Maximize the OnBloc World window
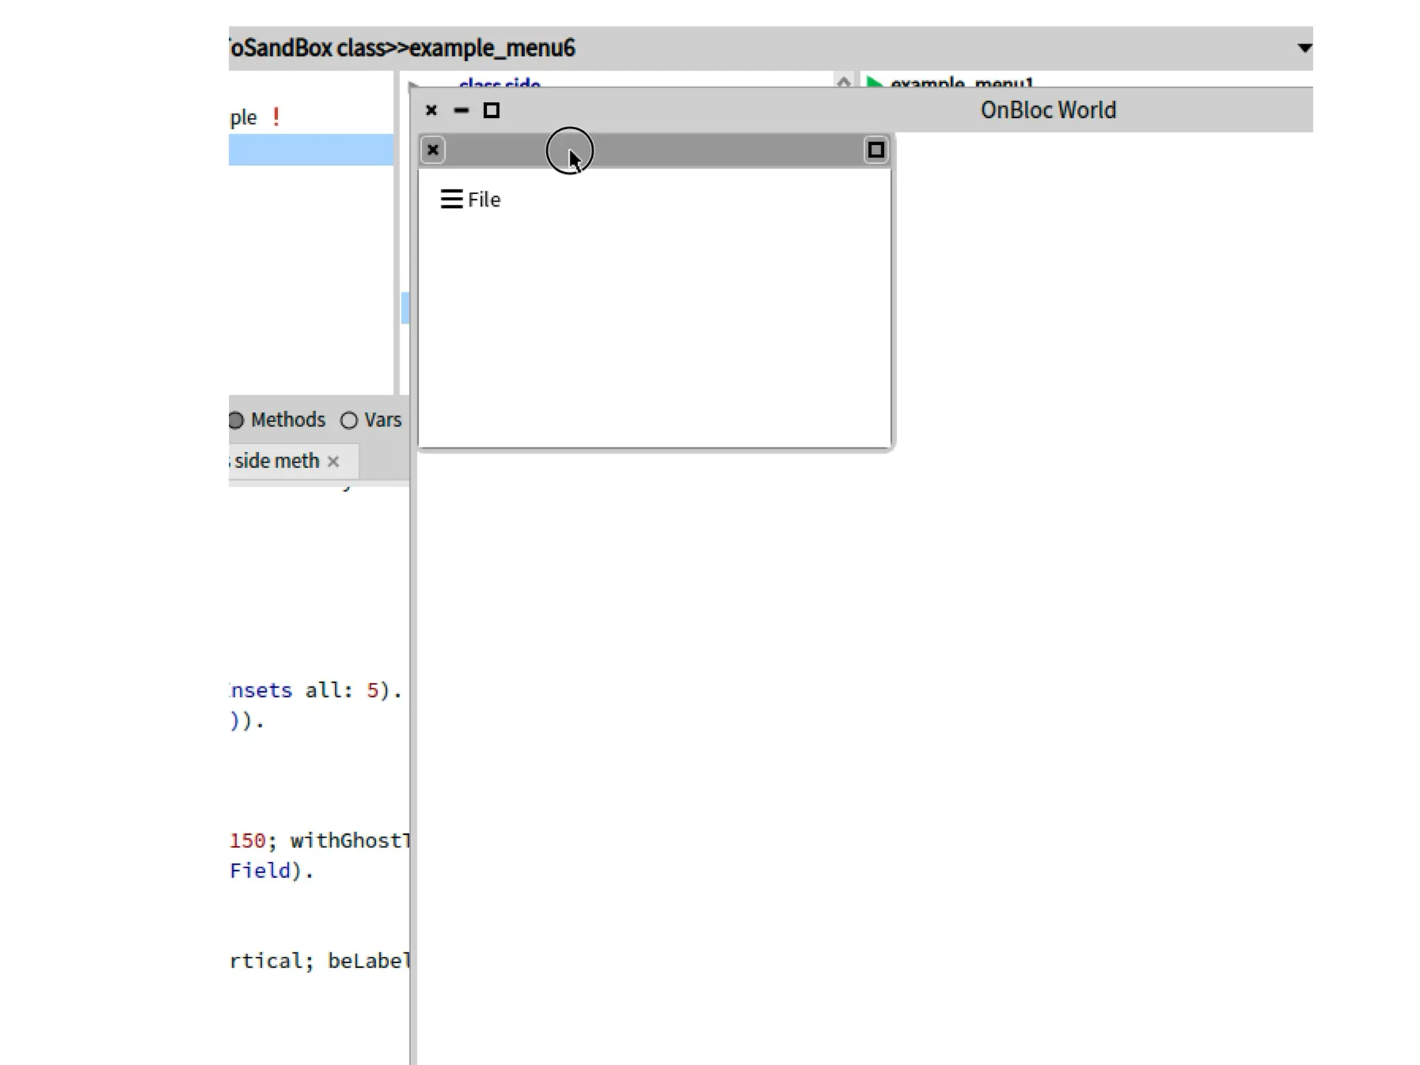The image size is (1420, 1065). [x=492, y=110]
